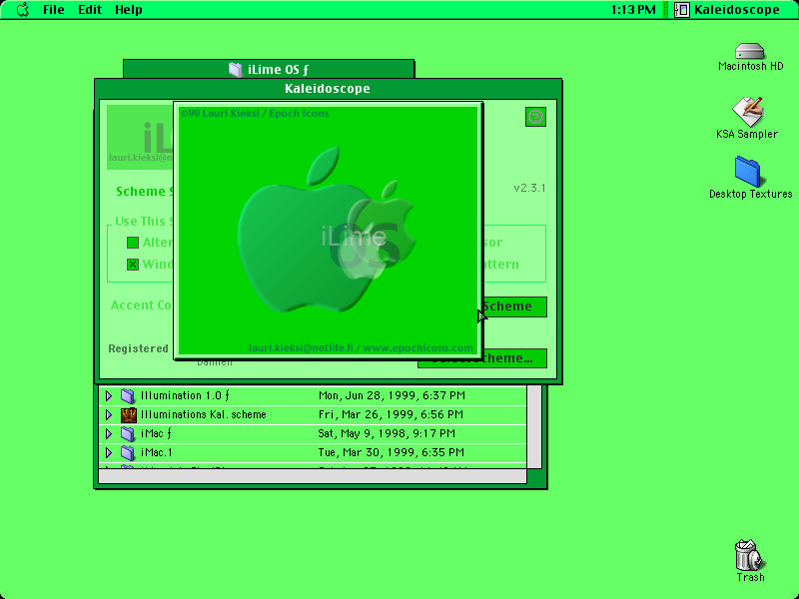Screen dimensions: 799x599
Task: Click the iLime OS splash preview image
Action: 329,231
